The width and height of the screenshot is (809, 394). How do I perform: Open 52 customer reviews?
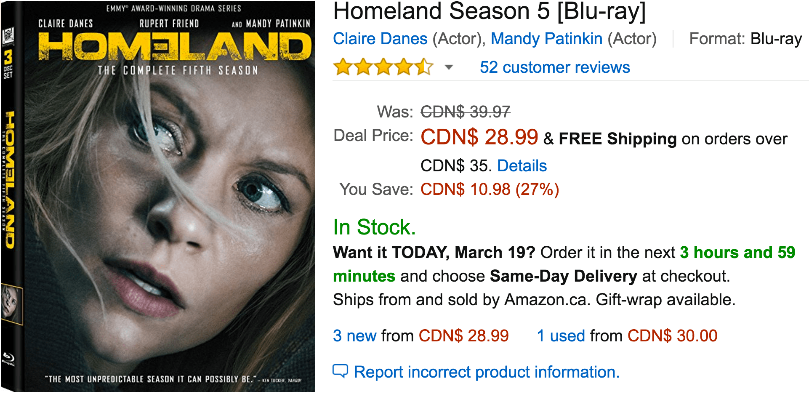555,67
